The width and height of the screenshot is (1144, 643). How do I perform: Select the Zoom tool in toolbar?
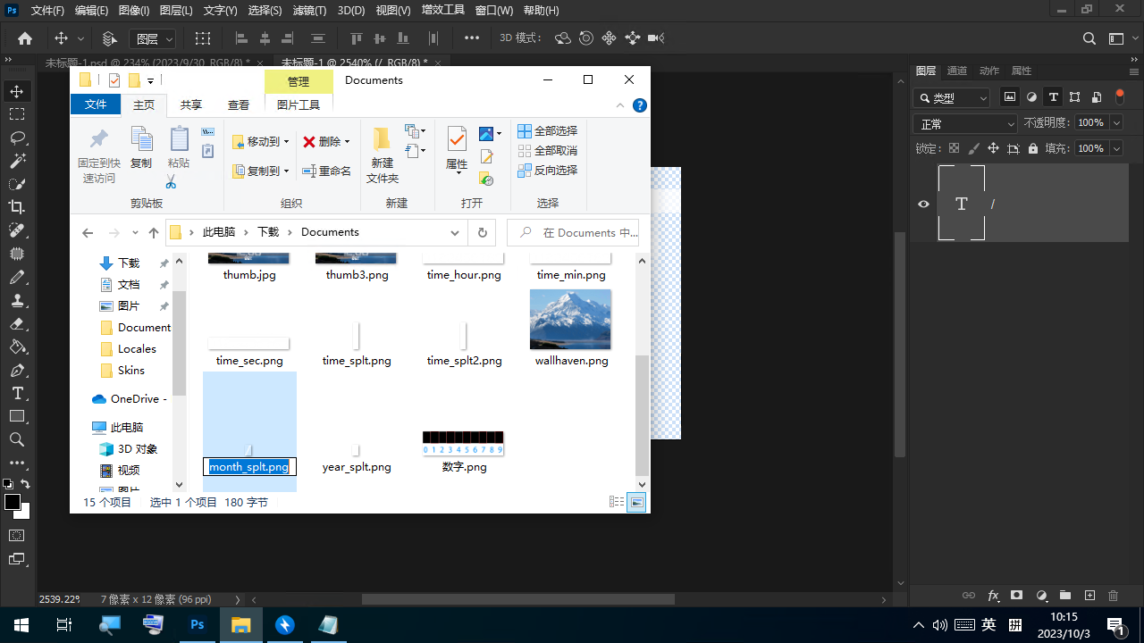pos(17,439)
